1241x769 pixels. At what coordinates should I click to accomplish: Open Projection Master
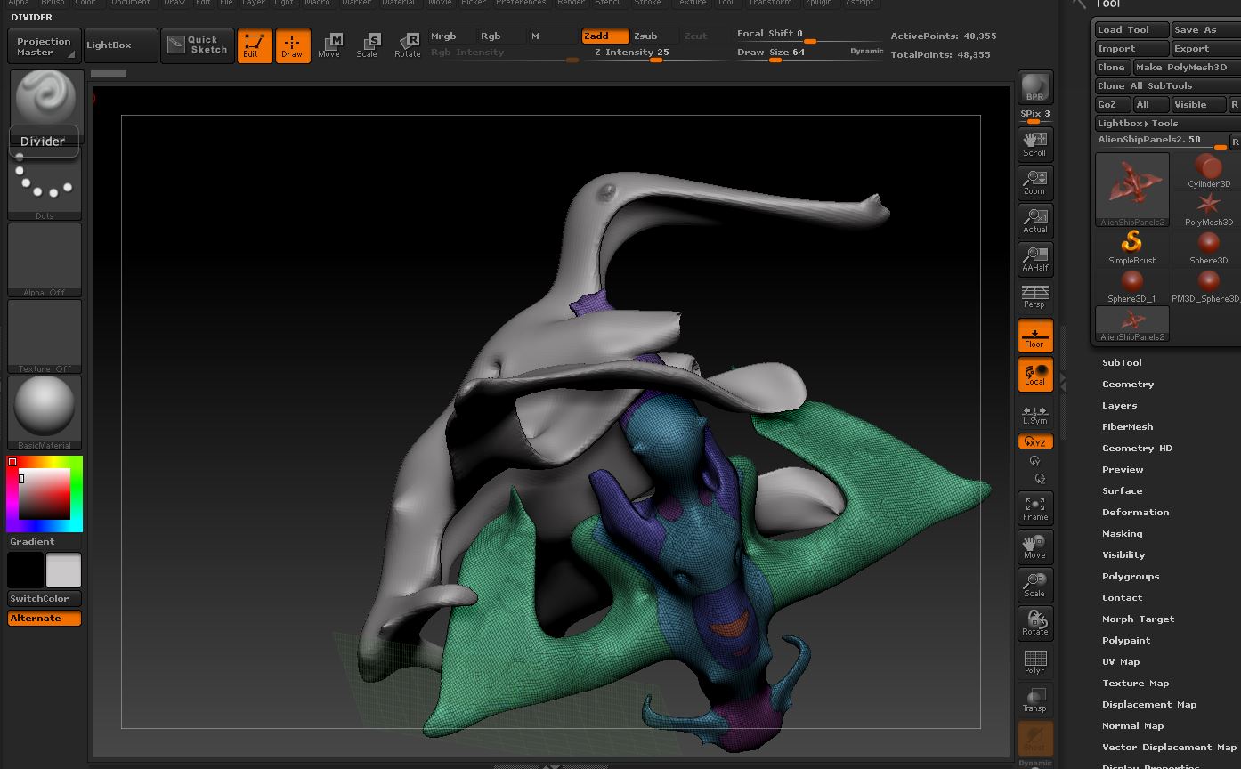pyautogui.click(x=44, y=46)
